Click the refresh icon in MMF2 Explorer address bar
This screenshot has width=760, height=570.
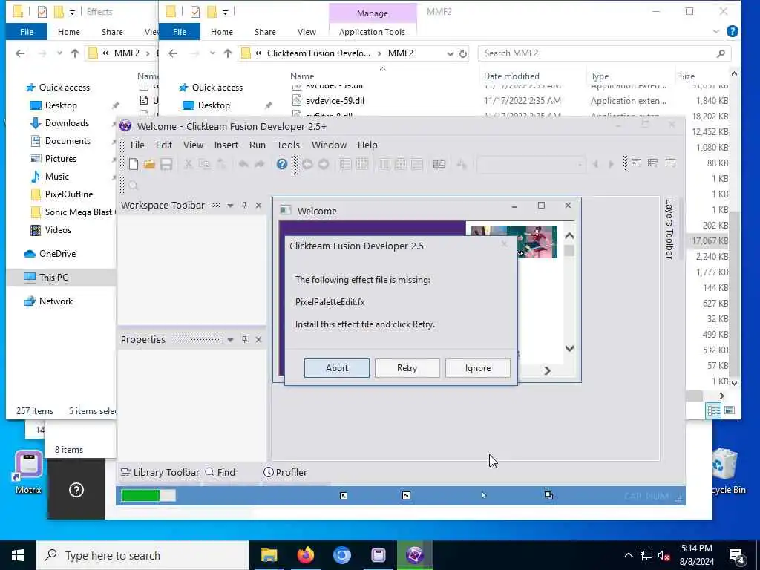pyautogui.click(x=463, y=53)
